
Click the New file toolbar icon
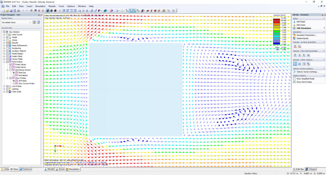pyautogui.click(x=4, y=11)
